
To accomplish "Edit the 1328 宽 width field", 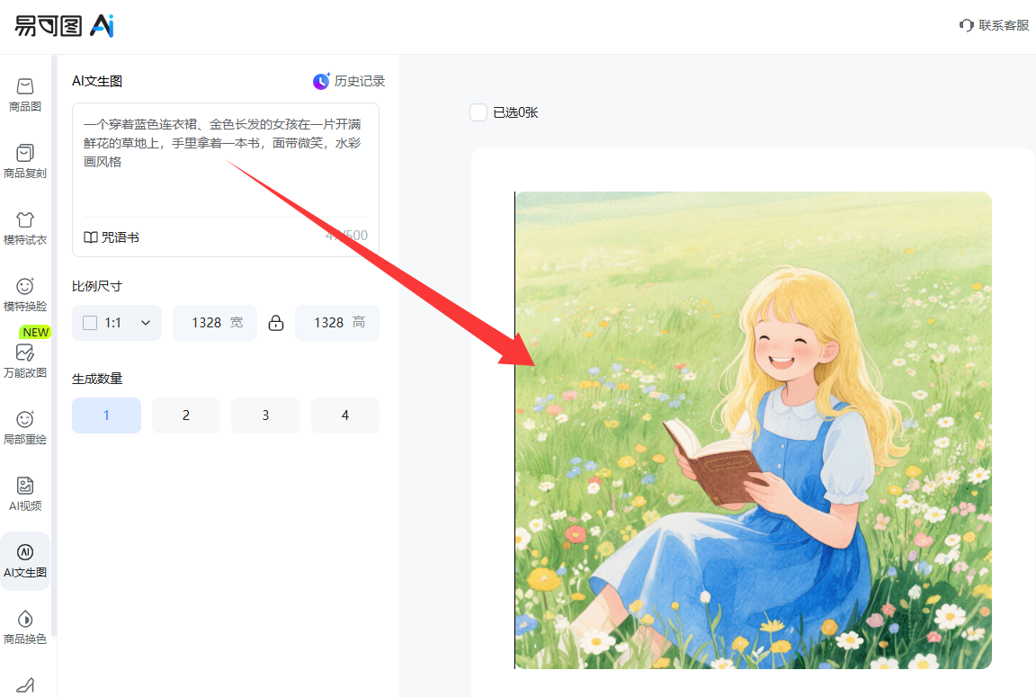I will (215, 322).
